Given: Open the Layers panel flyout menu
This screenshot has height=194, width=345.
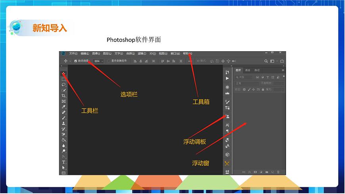Looking at the screenshot, I should (x=283, y=70).
